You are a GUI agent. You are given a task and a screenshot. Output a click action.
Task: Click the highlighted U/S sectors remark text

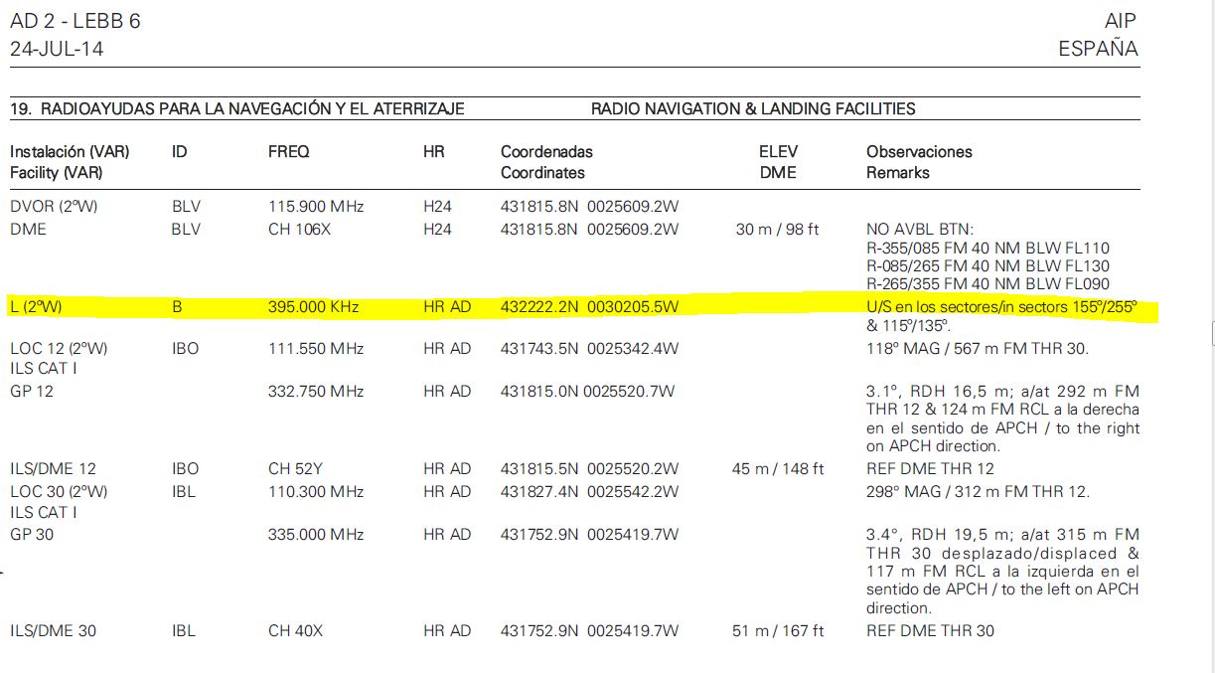coord(1000,307)
